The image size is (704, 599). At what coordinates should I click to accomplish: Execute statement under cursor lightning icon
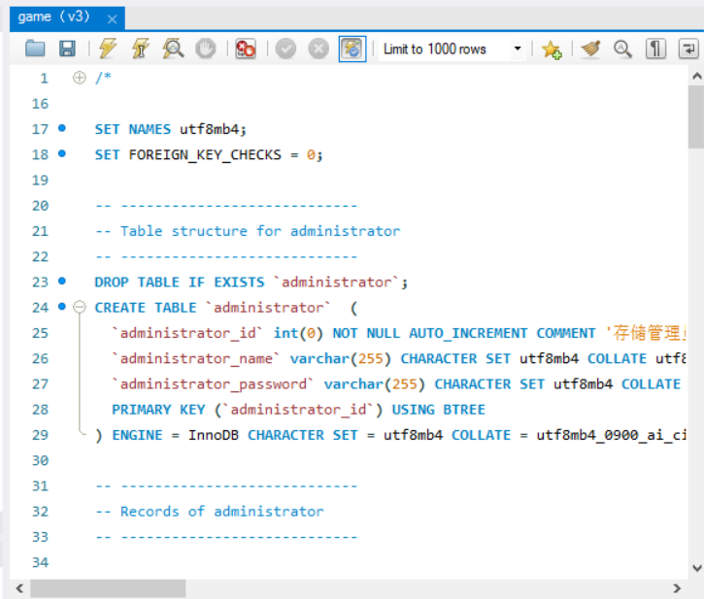tap(141, 49)
